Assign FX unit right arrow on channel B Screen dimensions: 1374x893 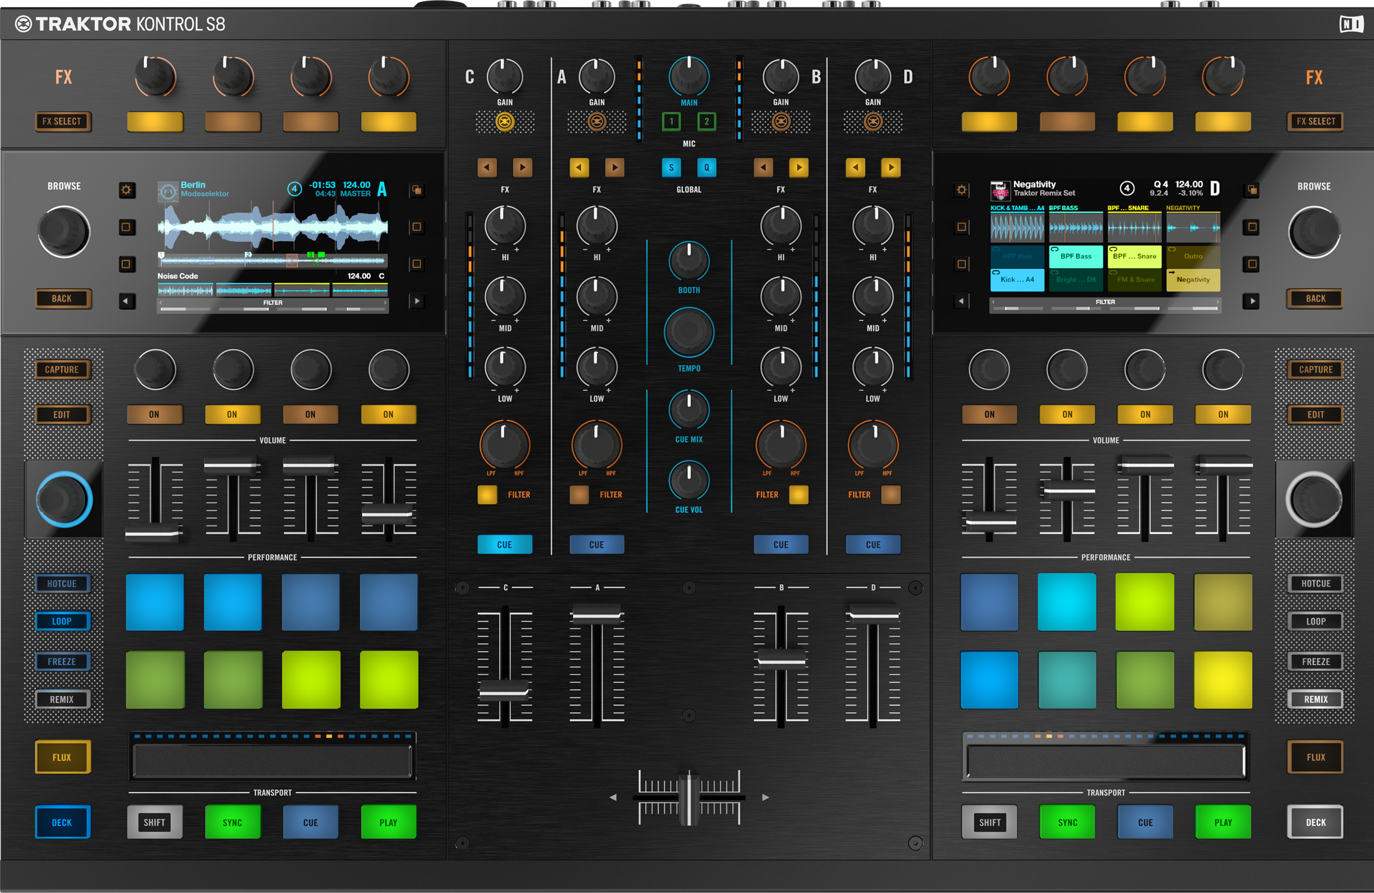tap(799, 168)
